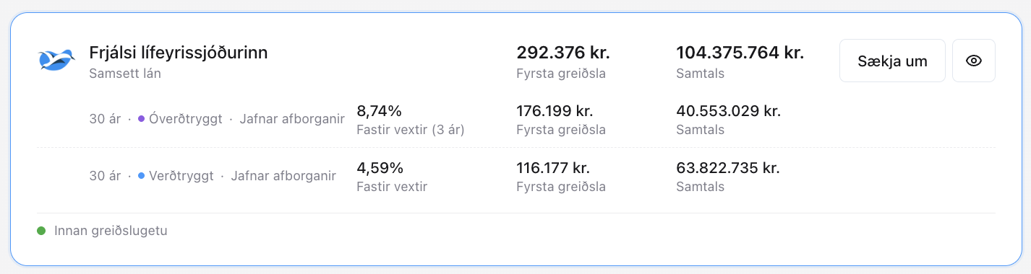Screen dimensions: 1031x274
Task: Click the Fastir vextir (3 ár) label
Action: point(411,131)
